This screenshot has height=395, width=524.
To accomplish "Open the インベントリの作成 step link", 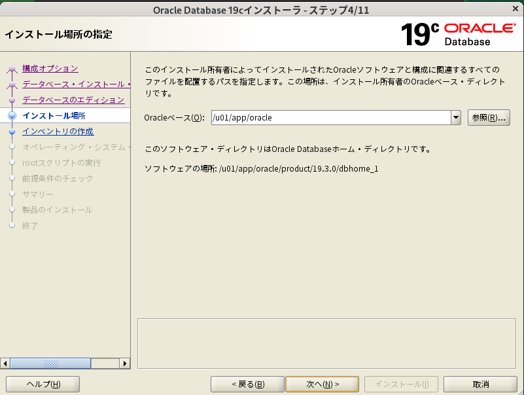I will [58, 132].
